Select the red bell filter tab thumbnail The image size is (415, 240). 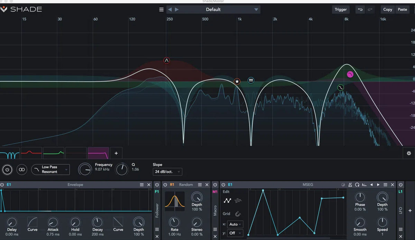[x=31, y=153]
